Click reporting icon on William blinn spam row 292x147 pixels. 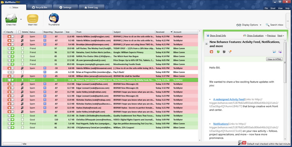tap(45, 76)
